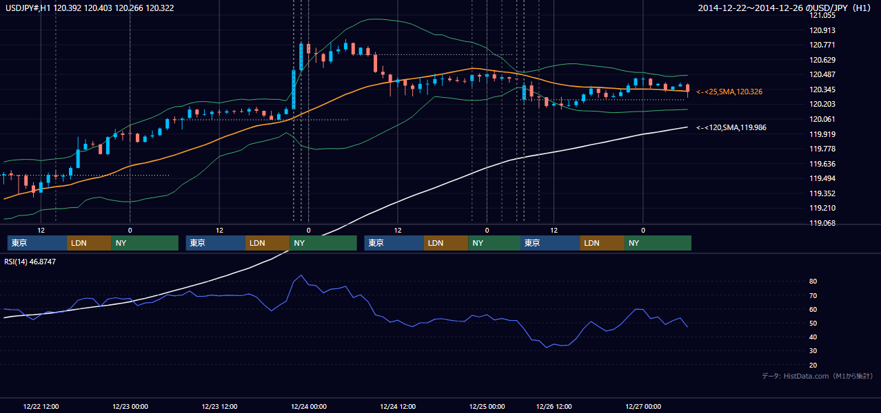The height and width of the screenshot is (413, 881).
Task: Click price axis value 120.487
Action: click(x=823, y=74)
